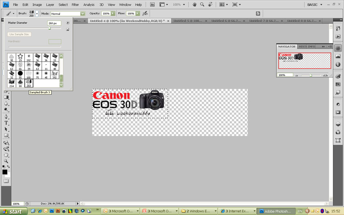
Task: Open the Swatches panel icon in dock
Action: pyautogui.click(x=338, y=84)
